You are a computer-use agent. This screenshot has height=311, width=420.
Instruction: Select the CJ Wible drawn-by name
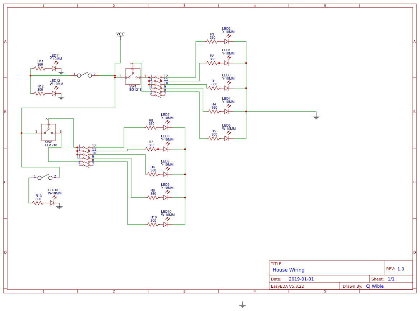[374, 286]
